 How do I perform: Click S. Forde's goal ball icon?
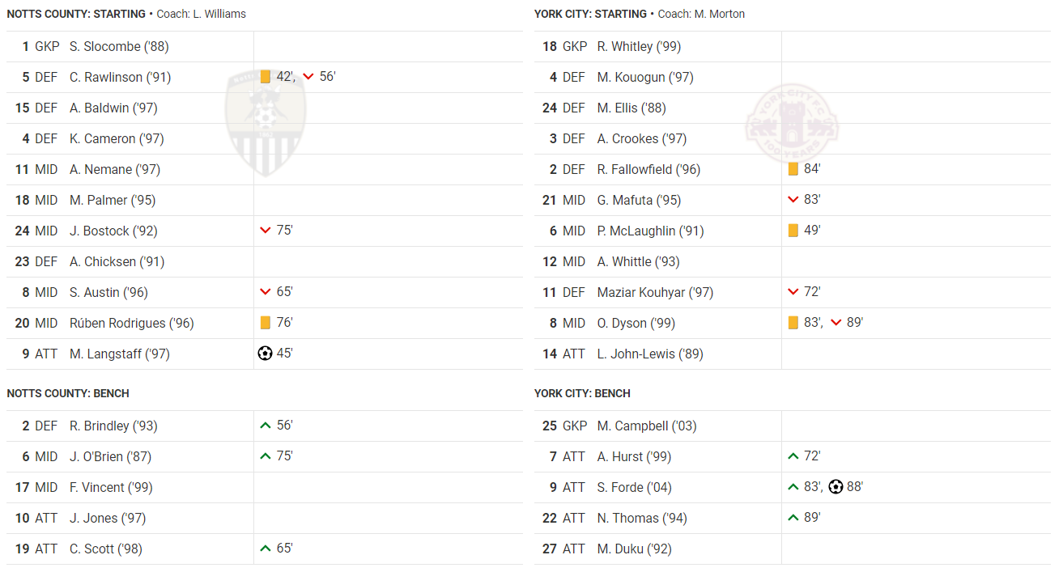tap(836, 487)
